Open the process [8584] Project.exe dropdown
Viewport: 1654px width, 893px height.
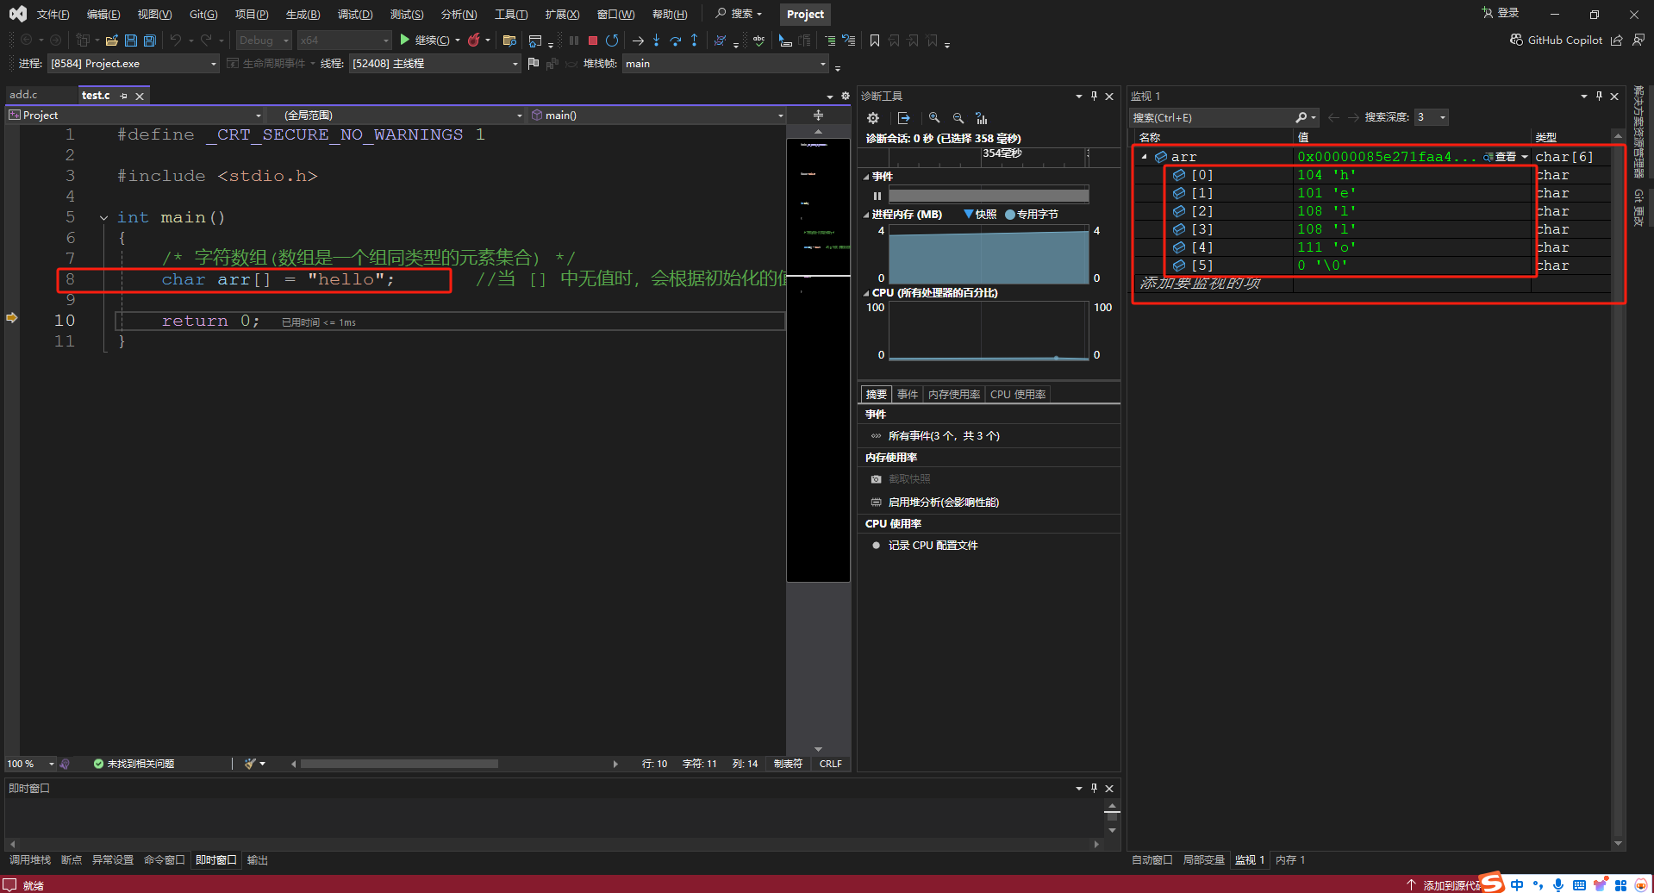[x=134, y=64]
